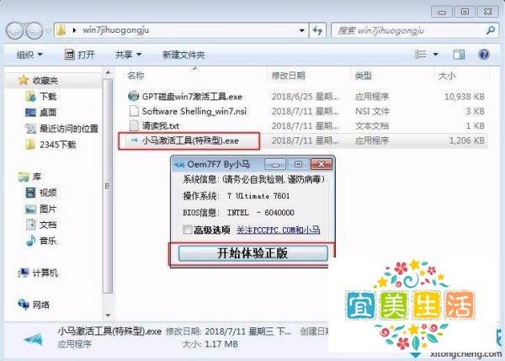The height and width of the screenshot is (361, 505).
Task: Select 图片 library
Action: pyautogui.click(x=48, y=209)
